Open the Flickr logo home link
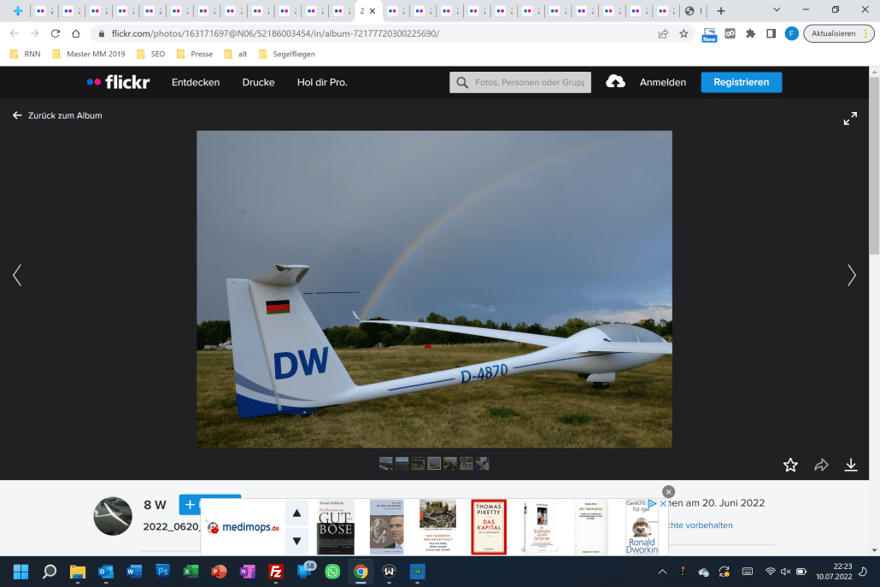 coord(118,82)
